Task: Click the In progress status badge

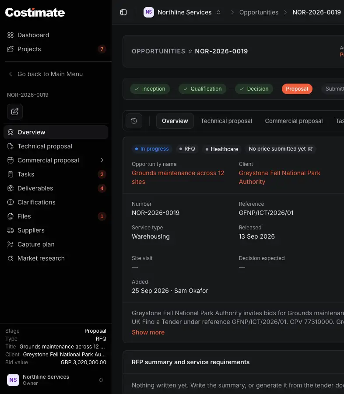Action: pyautogui.click(x=152, y=149)
